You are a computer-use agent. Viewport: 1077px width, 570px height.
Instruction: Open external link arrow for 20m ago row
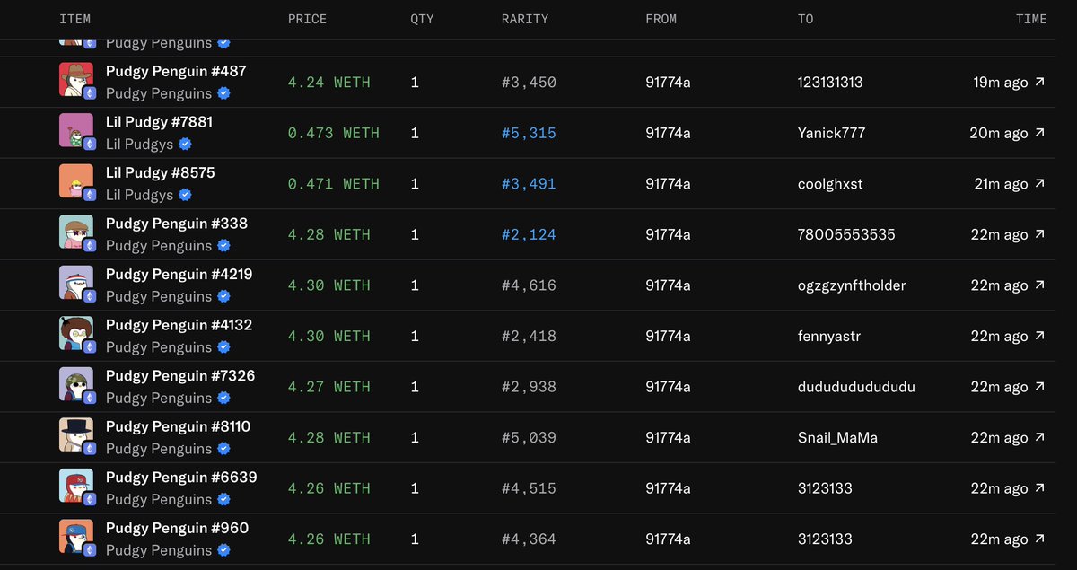click(1039, 133)
